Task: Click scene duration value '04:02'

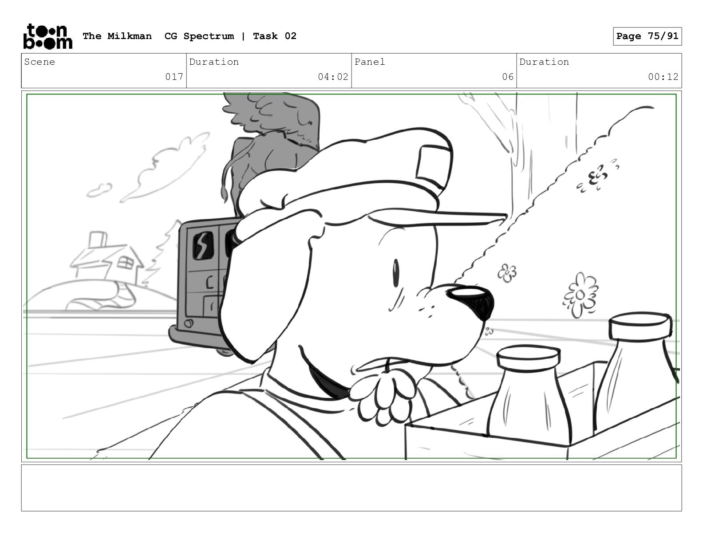Action: [x=333, y=77]
